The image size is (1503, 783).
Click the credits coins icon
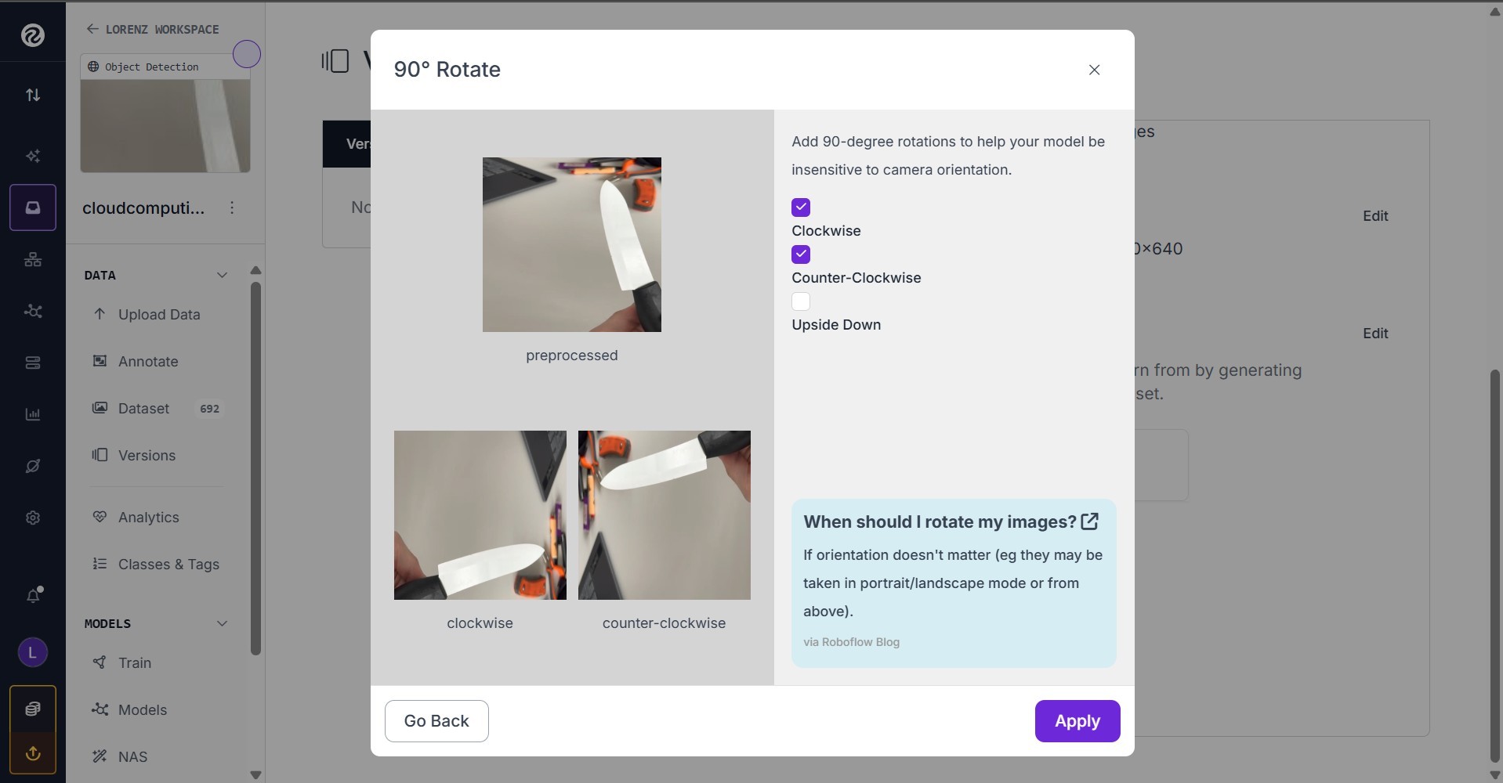coord(33,709)
